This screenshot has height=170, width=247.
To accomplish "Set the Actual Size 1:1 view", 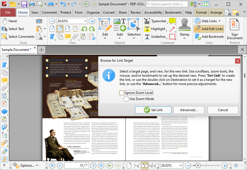I will click(x=52, y=29).
